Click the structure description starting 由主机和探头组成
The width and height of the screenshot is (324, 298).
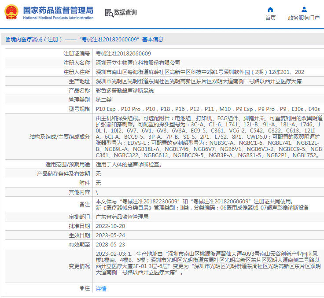coord(209,137)
